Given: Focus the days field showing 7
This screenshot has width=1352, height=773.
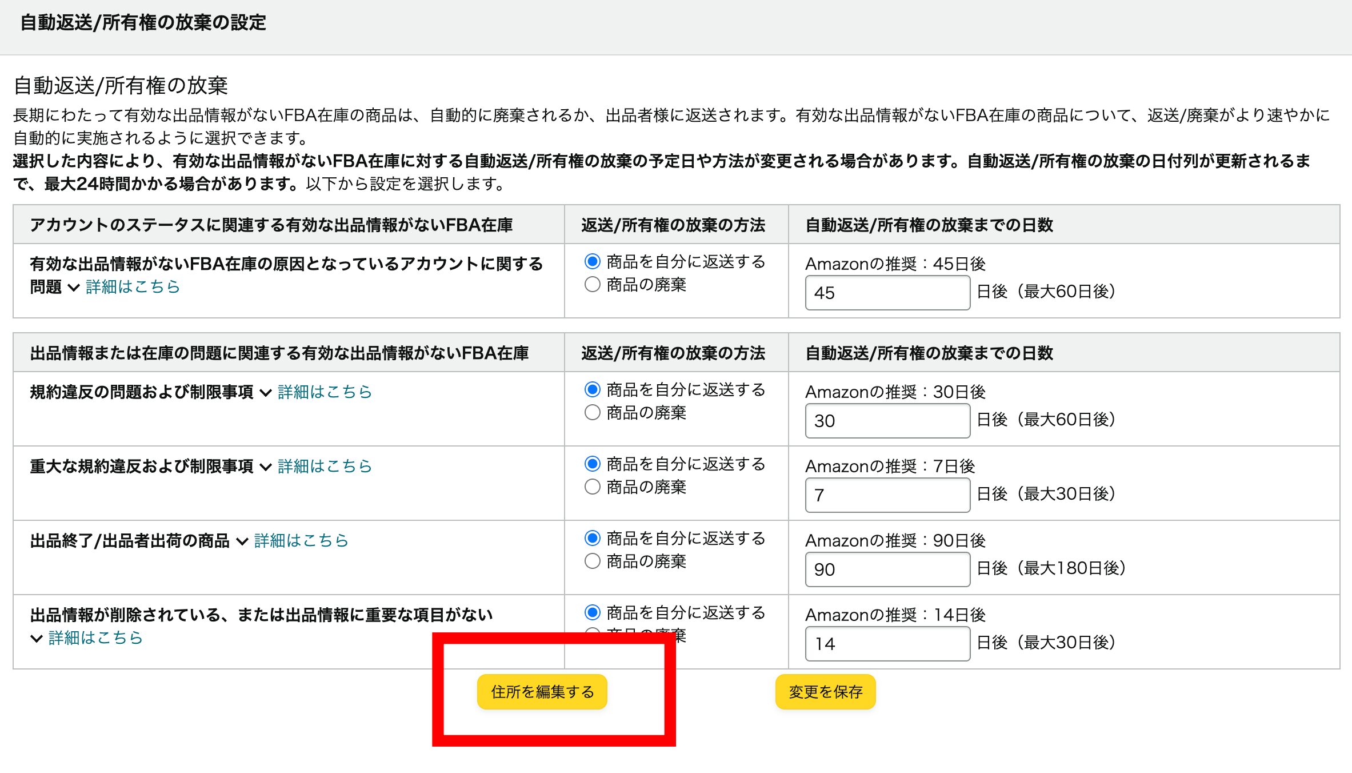Looking at the screenshot, I should pyautogui.click(x=887, y=495).
